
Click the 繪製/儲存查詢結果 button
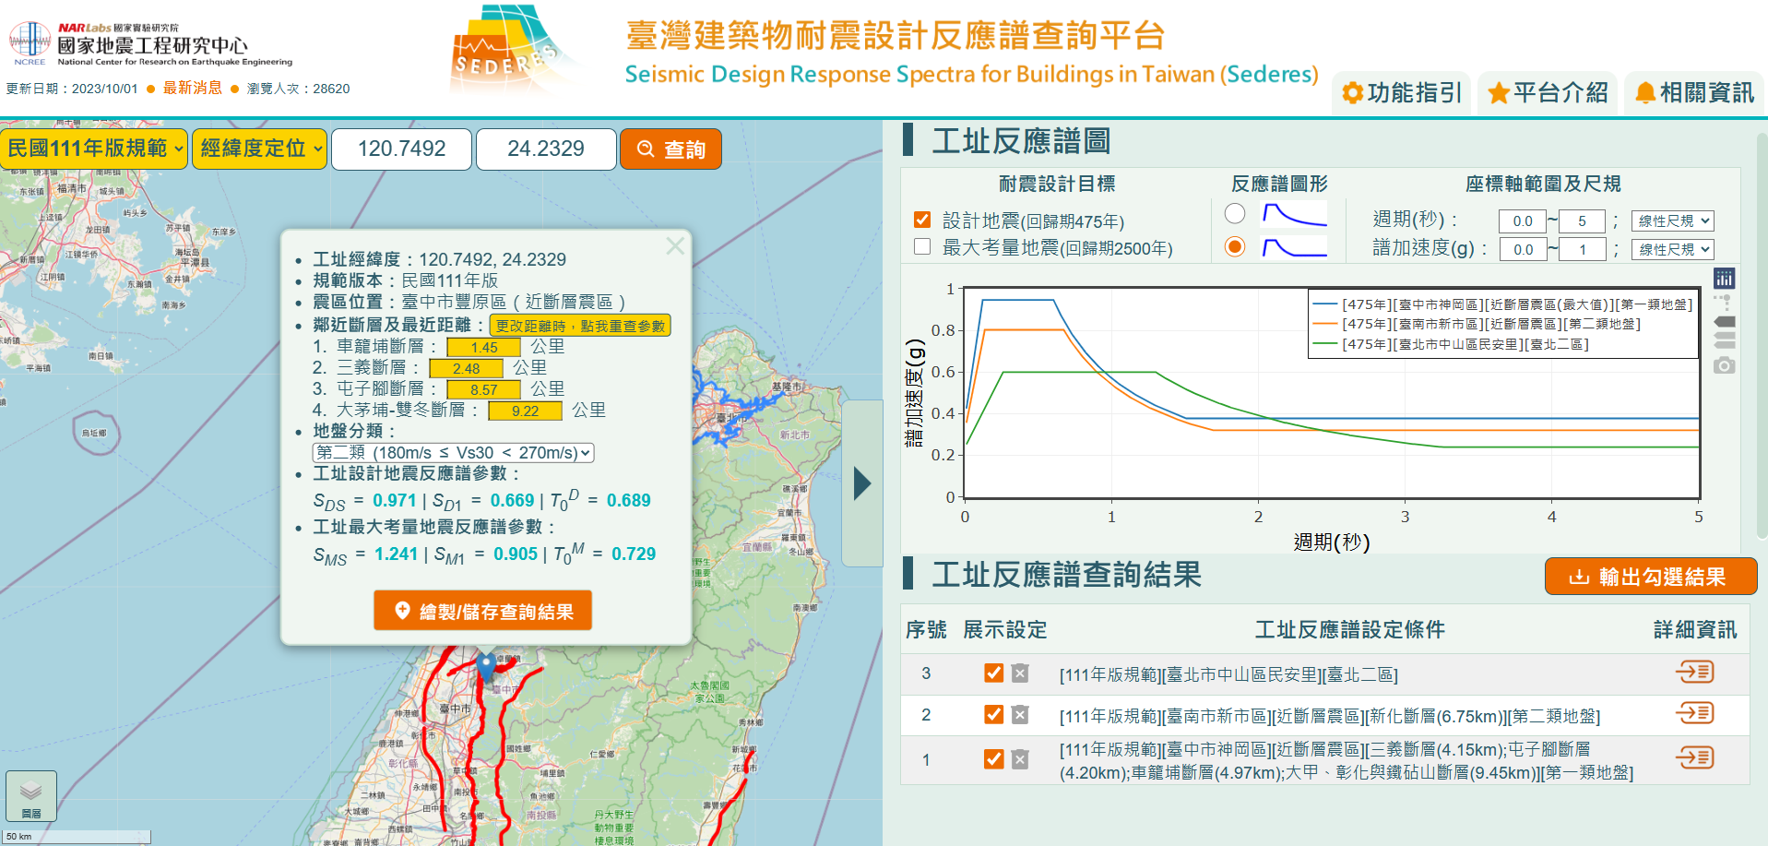pos(482,611)
